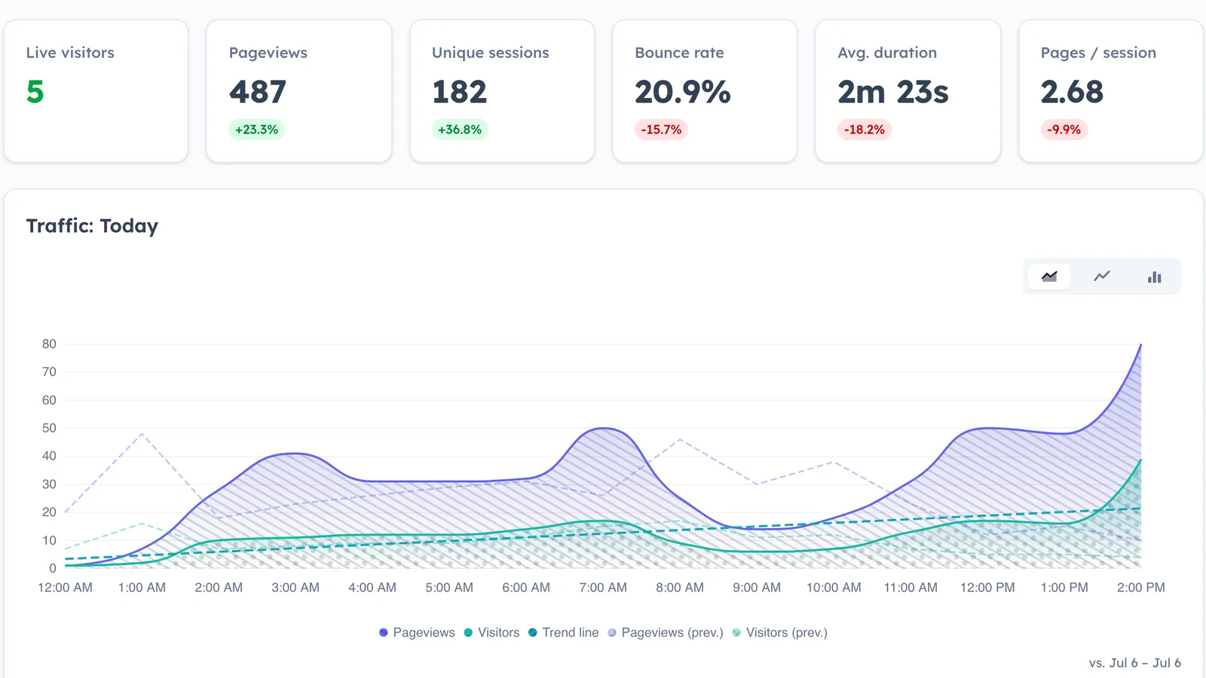The height and width of the screenshot is (678, 1206).
Task: Toggle the Trend line series in legend
Action: (x=563, y=633)
